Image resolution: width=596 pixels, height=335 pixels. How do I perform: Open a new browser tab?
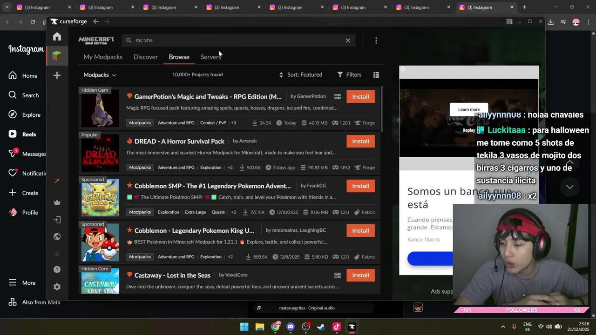coord(524,7)
